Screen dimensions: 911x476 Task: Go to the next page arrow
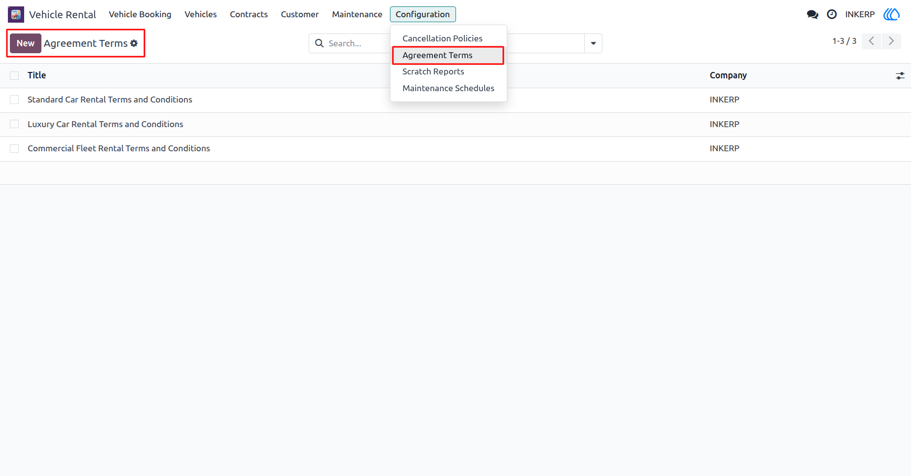[x=891, y=41]
